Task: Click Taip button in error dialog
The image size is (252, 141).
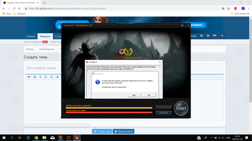Action: point(134,95)
